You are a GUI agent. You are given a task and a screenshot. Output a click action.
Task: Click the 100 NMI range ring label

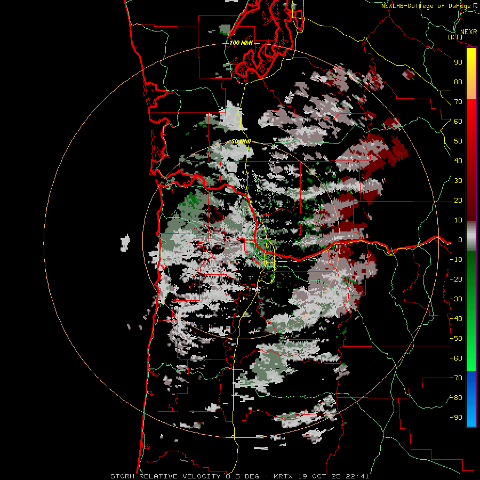(x=241, y=43)
